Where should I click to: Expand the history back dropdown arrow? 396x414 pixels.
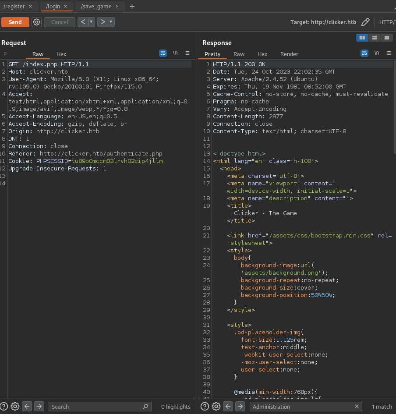(91, 22)
